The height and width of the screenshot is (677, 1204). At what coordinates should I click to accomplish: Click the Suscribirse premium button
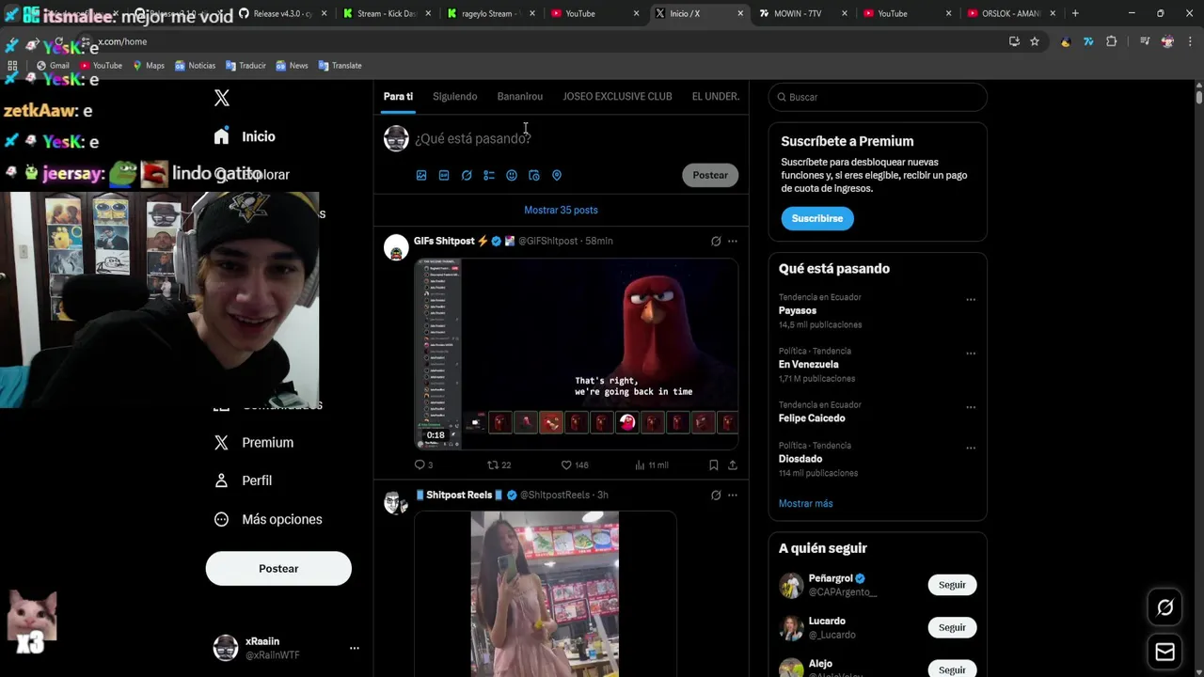click(816, 218)
